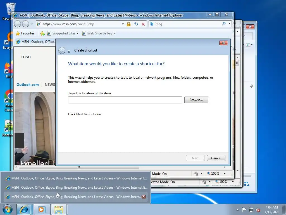Maximize the front Internet Explorer window
Screen dimensions: 286x215
[x=217, y=14]
